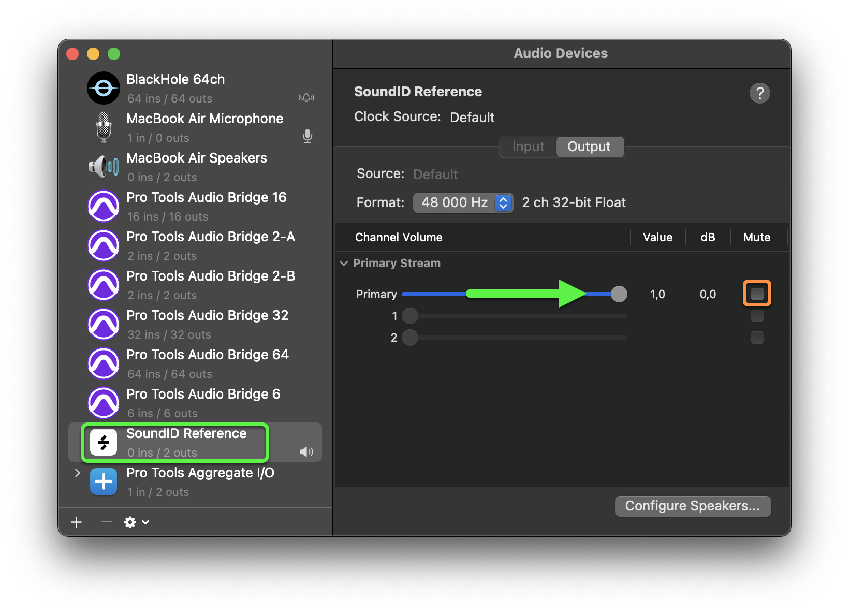The width and height of the screenshot is (849, 613).
Task: Expand the Pro Tools Aggregate I/O device
Action: click(x=78, y=473)
